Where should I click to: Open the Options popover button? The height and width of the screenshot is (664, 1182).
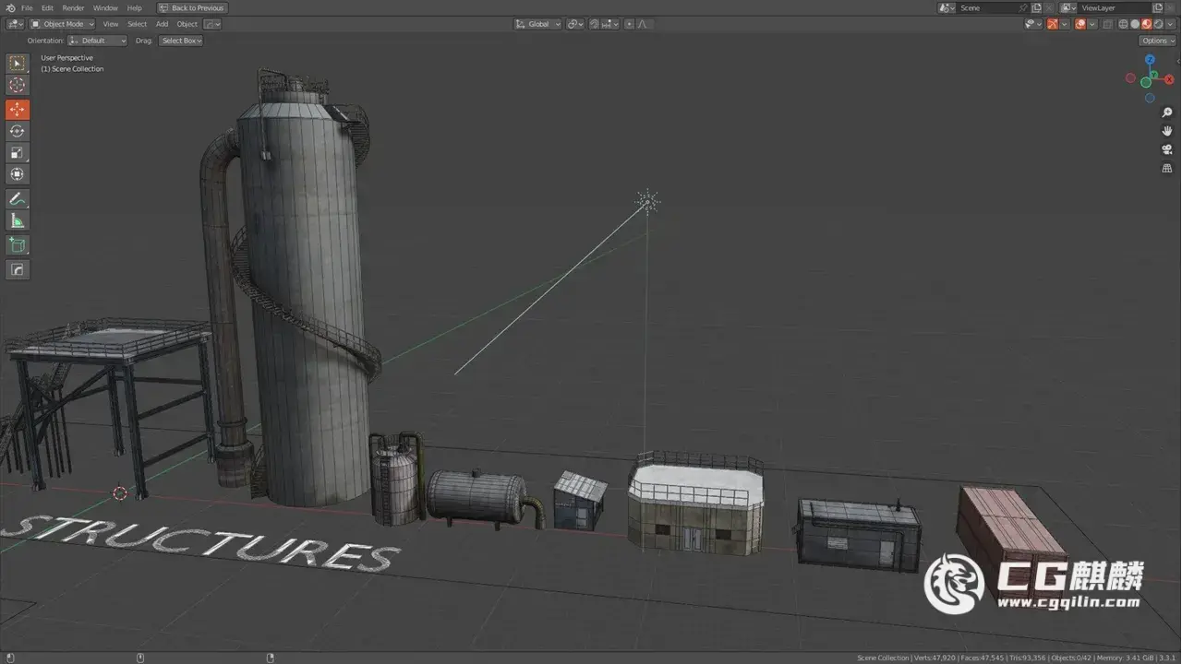click(x=1157, y=41)
